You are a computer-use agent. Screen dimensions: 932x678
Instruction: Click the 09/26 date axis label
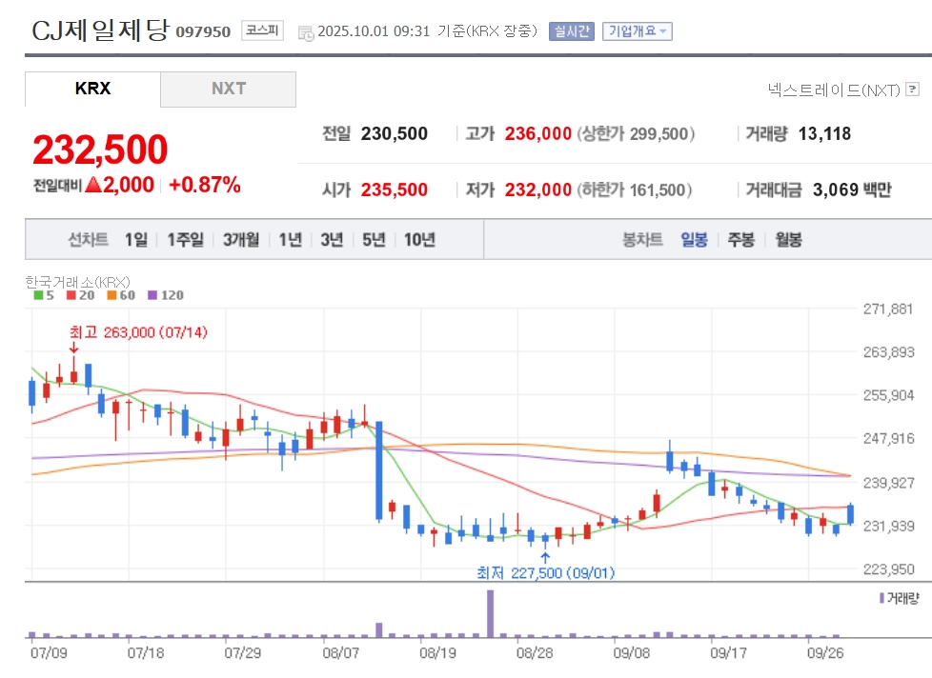coord(825,653)
